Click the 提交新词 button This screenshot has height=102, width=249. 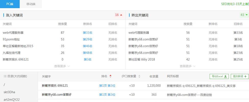[x=240, y=76]
